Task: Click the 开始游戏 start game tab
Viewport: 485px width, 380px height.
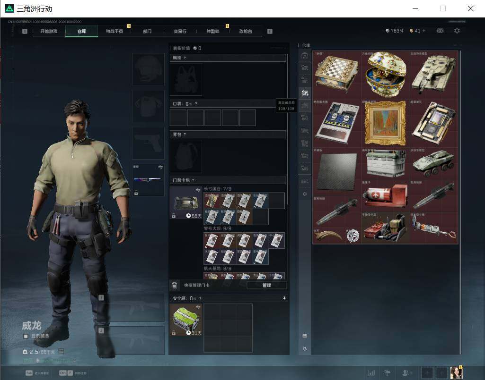Action: point(49,31)
